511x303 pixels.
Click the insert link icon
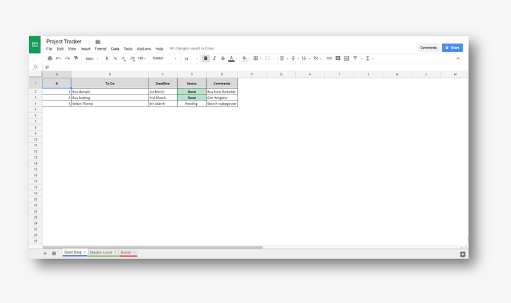329,58
